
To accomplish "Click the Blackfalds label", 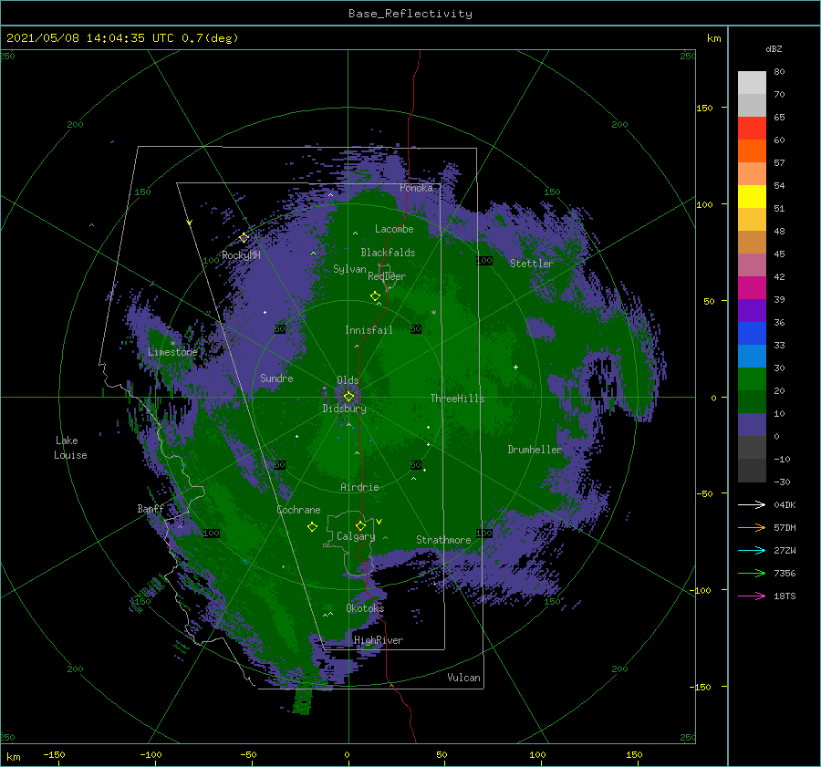I will (388, 253).
